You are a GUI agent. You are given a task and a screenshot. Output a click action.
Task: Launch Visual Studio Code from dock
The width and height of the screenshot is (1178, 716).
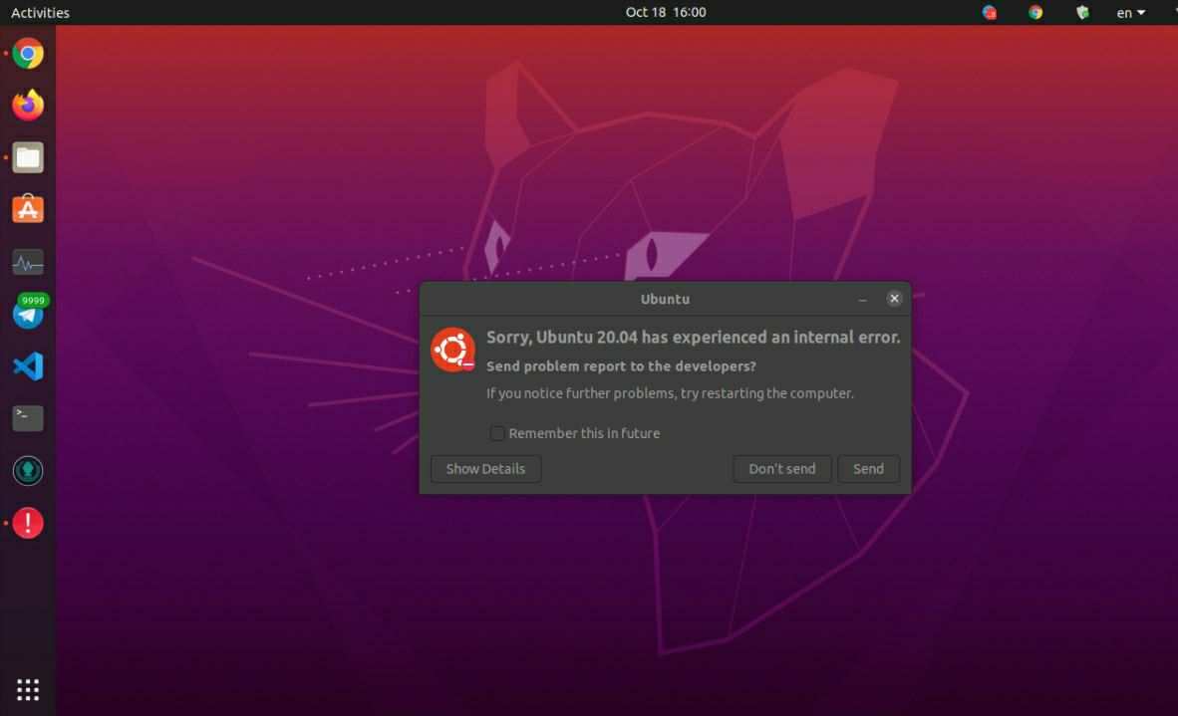[28, 366]
